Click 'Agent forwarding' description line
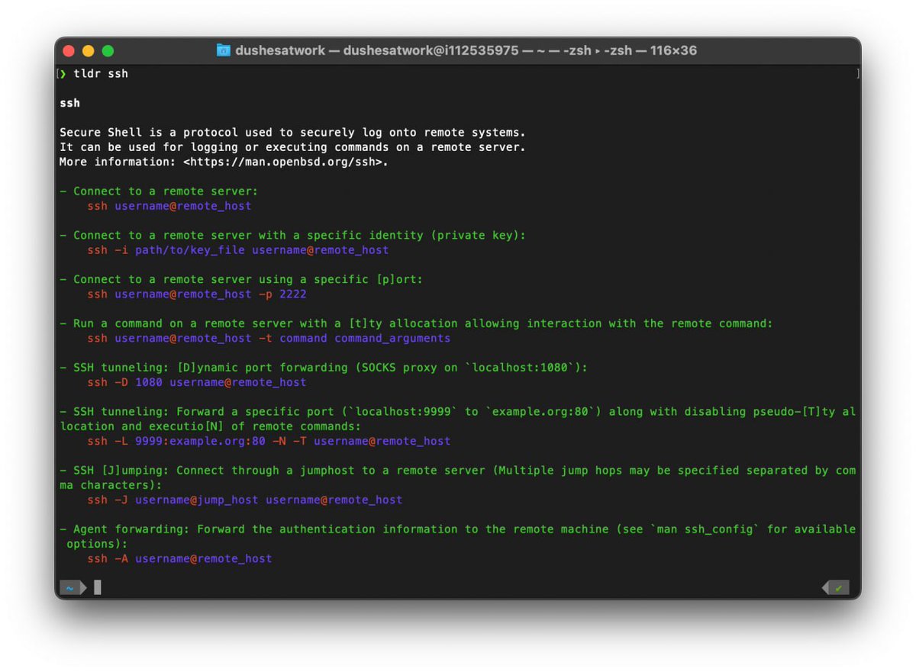Viewport: 916px width, 672px height. click(458, 529)
